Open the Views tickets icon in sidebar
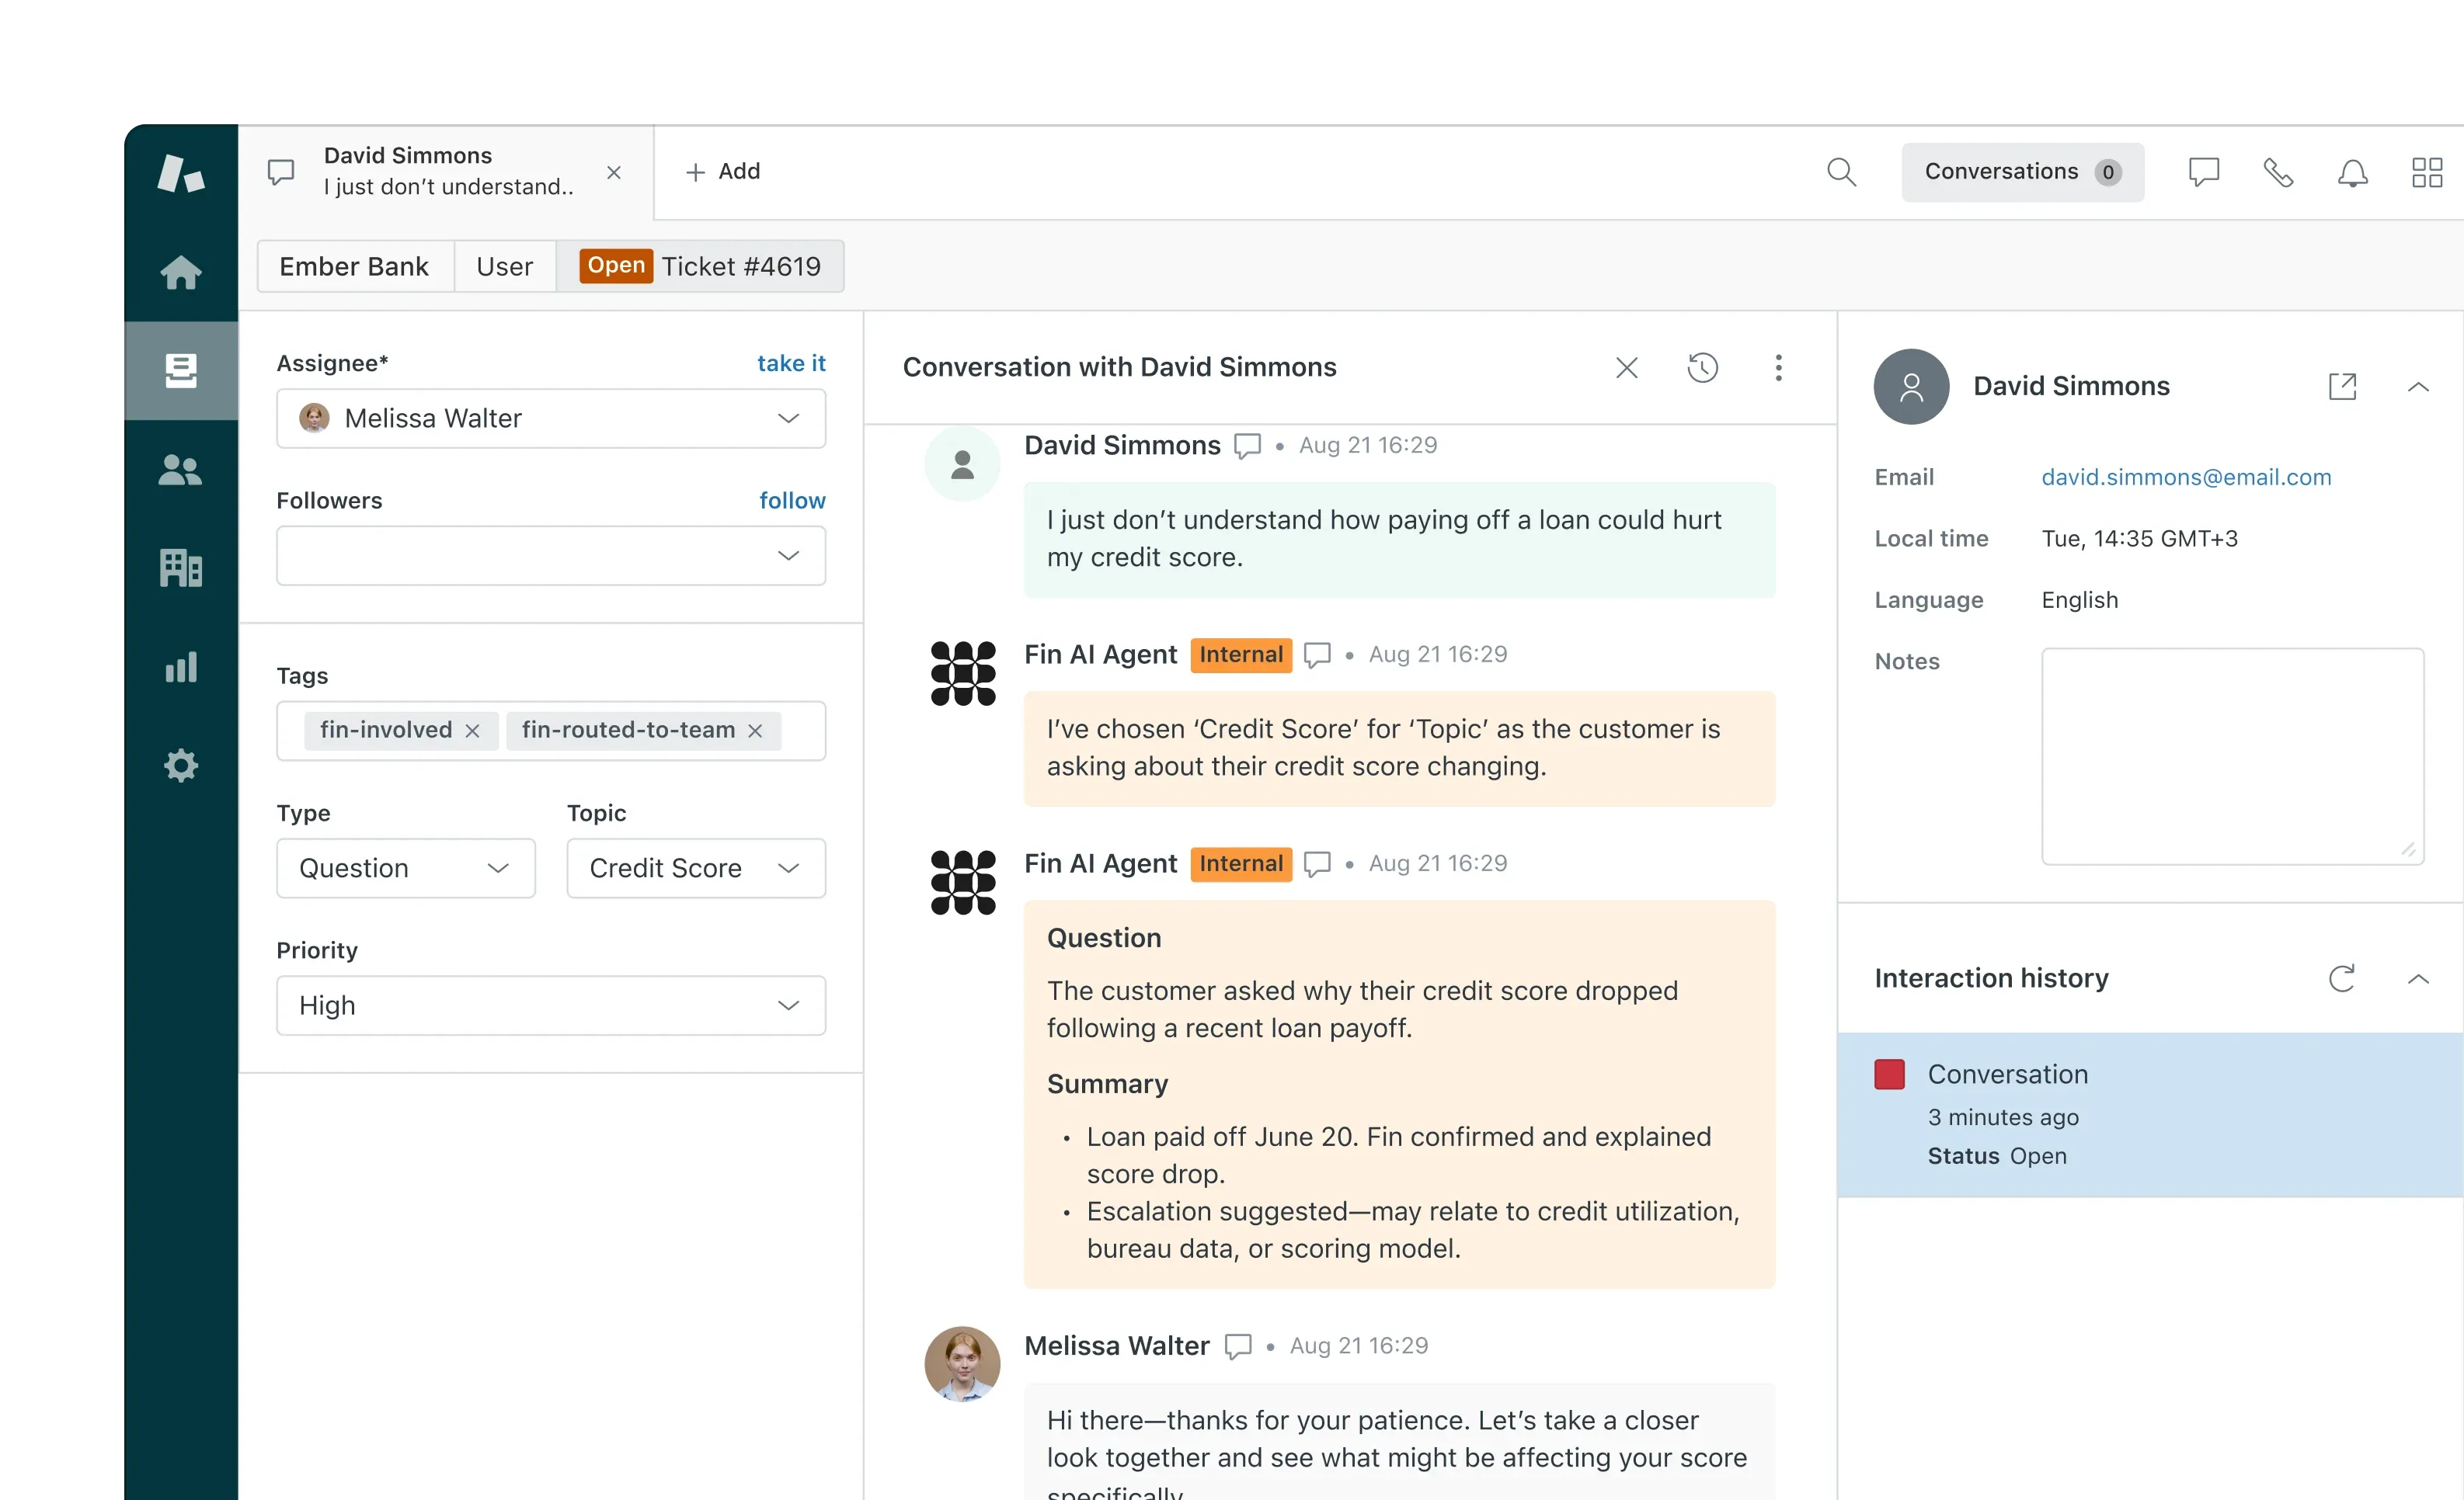This screenshot has height=1500, width=2464. tap(181, 370)
